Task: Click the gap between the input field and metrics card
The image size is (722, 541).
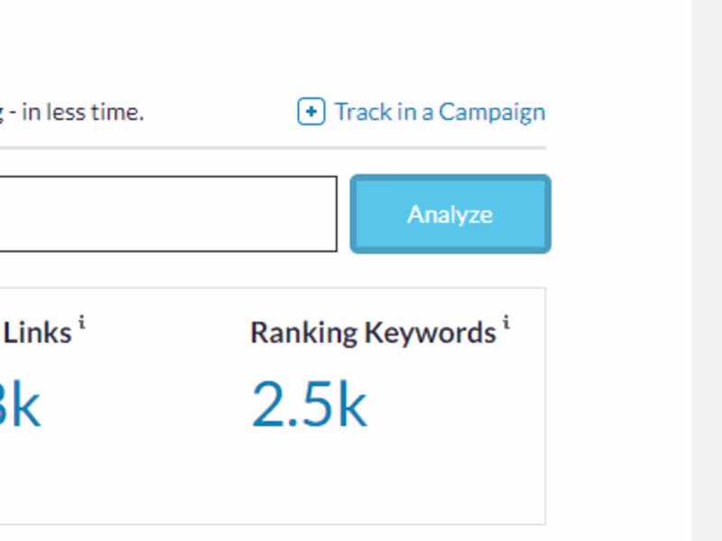Action: pyautogui.click(x=271, y=270)
